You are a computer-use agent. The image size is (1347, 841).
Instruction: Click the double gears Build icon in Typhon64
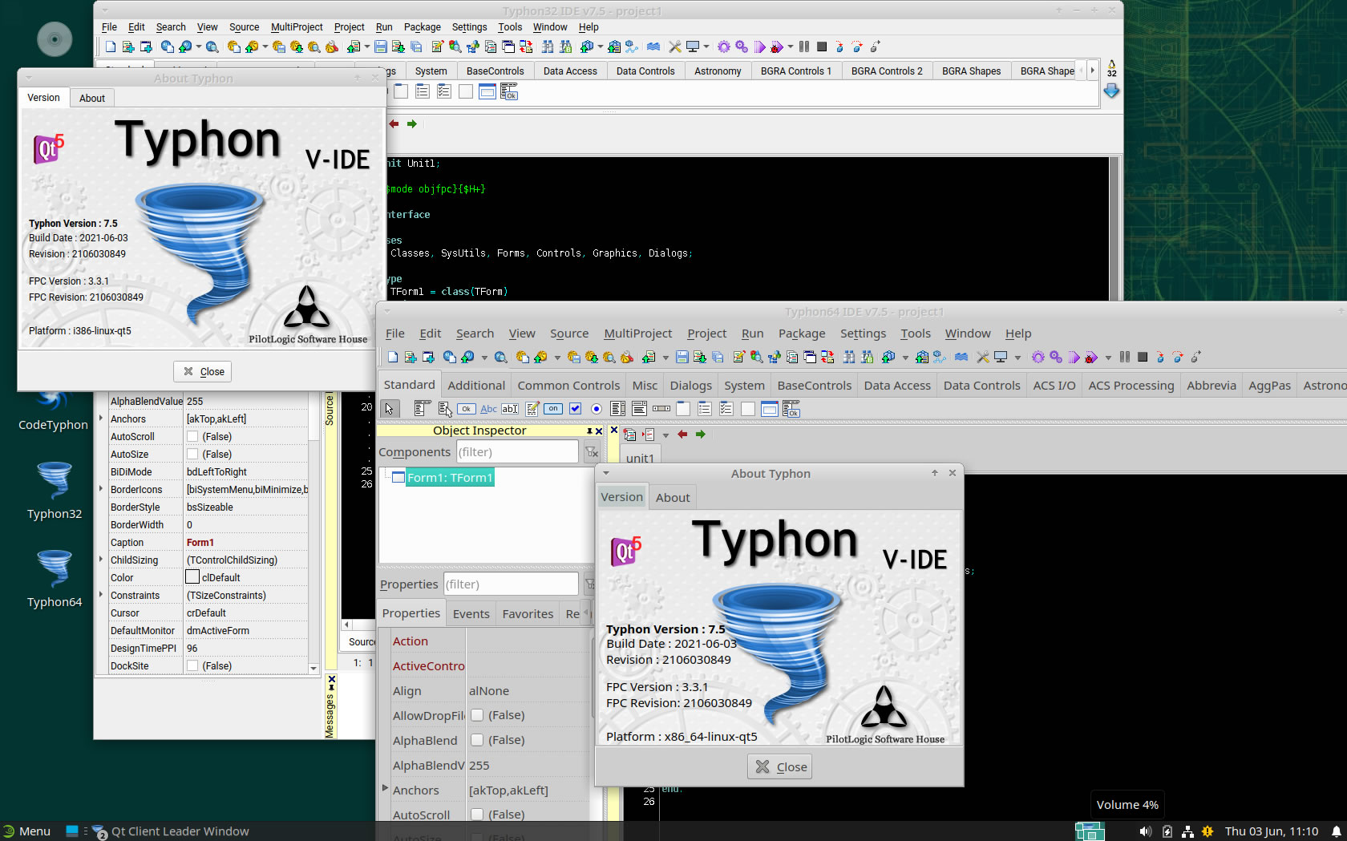1056,358
